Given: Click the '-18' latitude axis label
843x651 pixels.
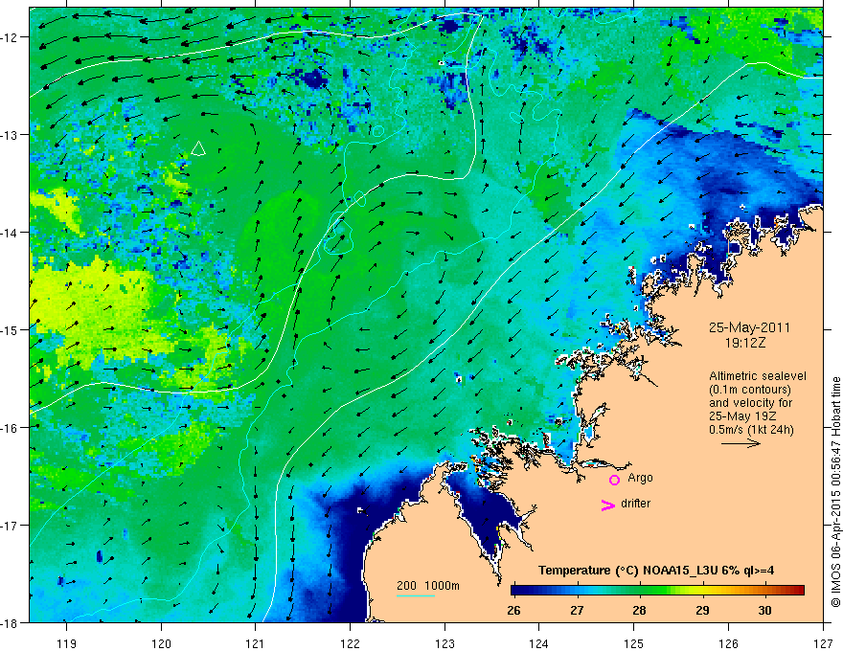Looking at the screenshot, I should tap(11, 622).
